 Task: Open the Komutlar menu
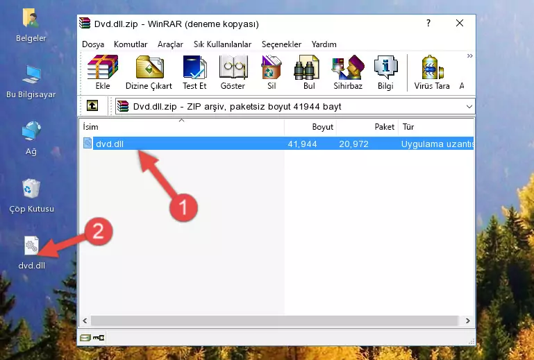pos(131,44)
